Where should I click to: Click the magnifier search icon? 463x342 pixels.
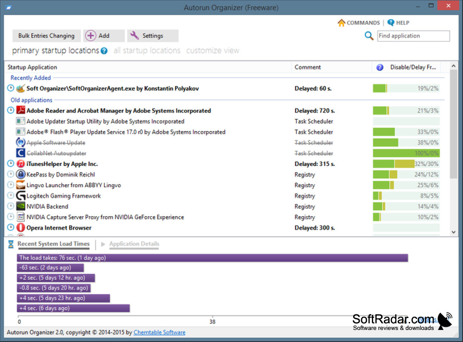[369, 36]
